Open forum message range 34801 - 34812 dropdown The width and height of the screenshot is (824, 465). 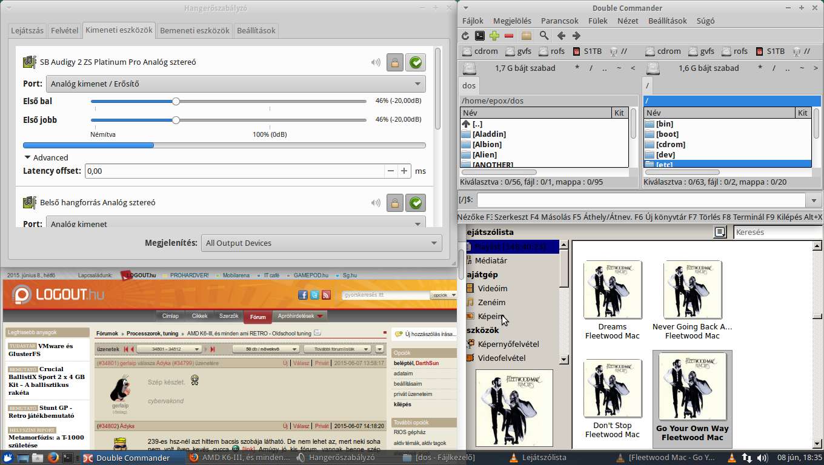tap(168, 349)
